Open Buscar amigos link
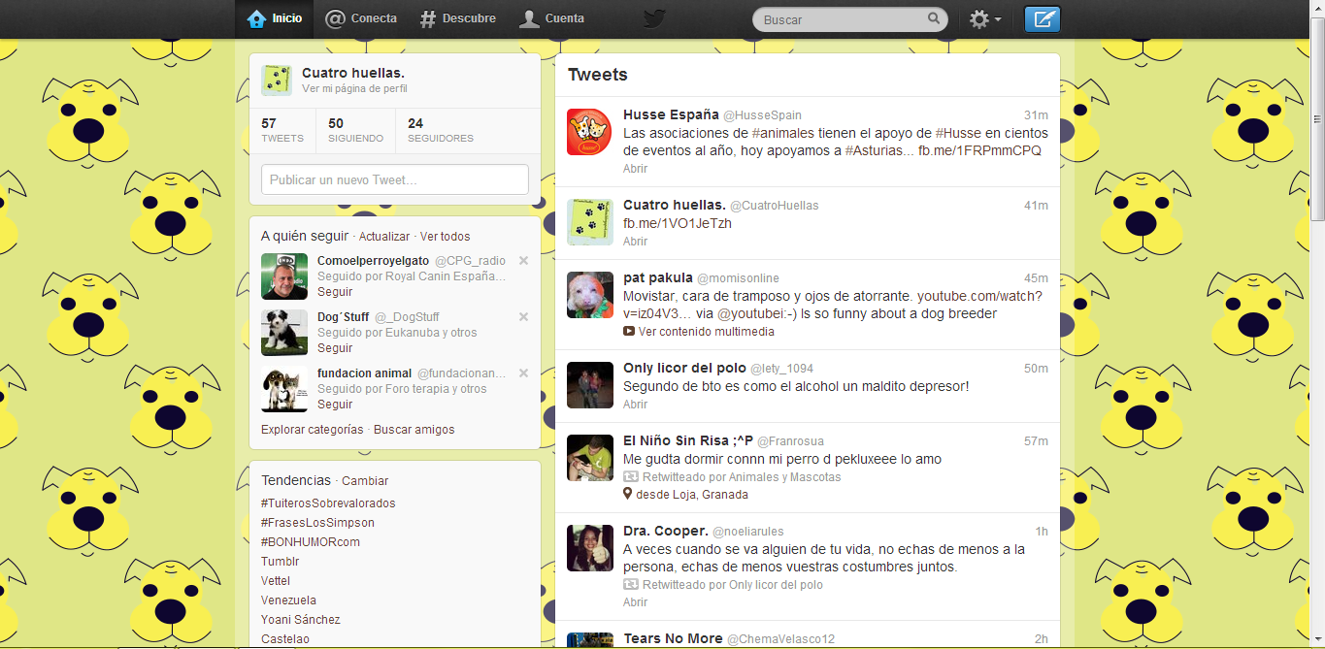Viewport: 1325px width, 649px height. tap(414, 430)
